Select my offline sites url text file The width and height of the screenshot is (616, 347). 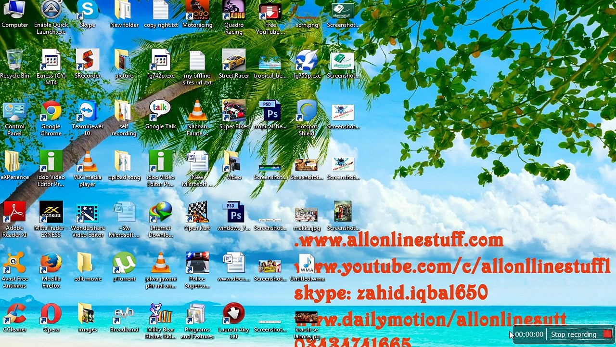click(x=197, y=67)
